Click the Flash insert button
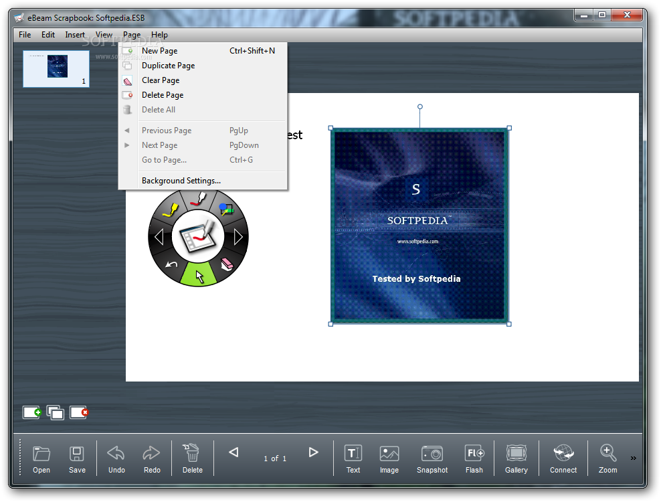661x502 pixels. tap(474, 459)
